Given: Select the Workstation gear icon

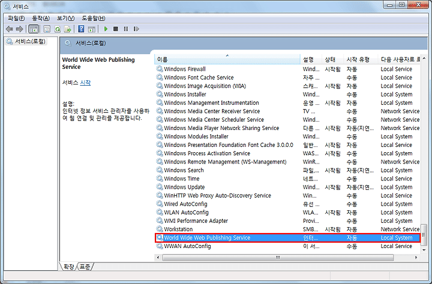Looking at the screenshot, I should (160, 229).
